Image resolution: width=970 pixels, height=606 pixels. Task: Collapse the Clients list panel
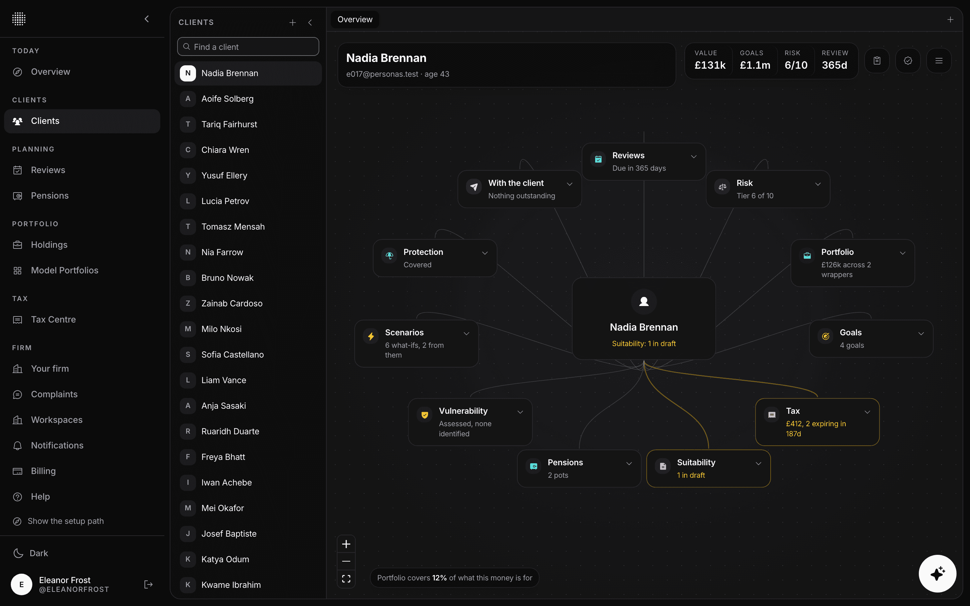pyautogui.click(x=310, y=23)
